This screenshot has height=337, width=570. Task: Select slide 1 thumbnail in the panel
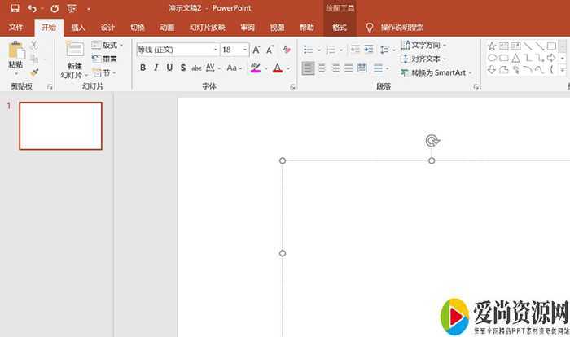(60, 126)
